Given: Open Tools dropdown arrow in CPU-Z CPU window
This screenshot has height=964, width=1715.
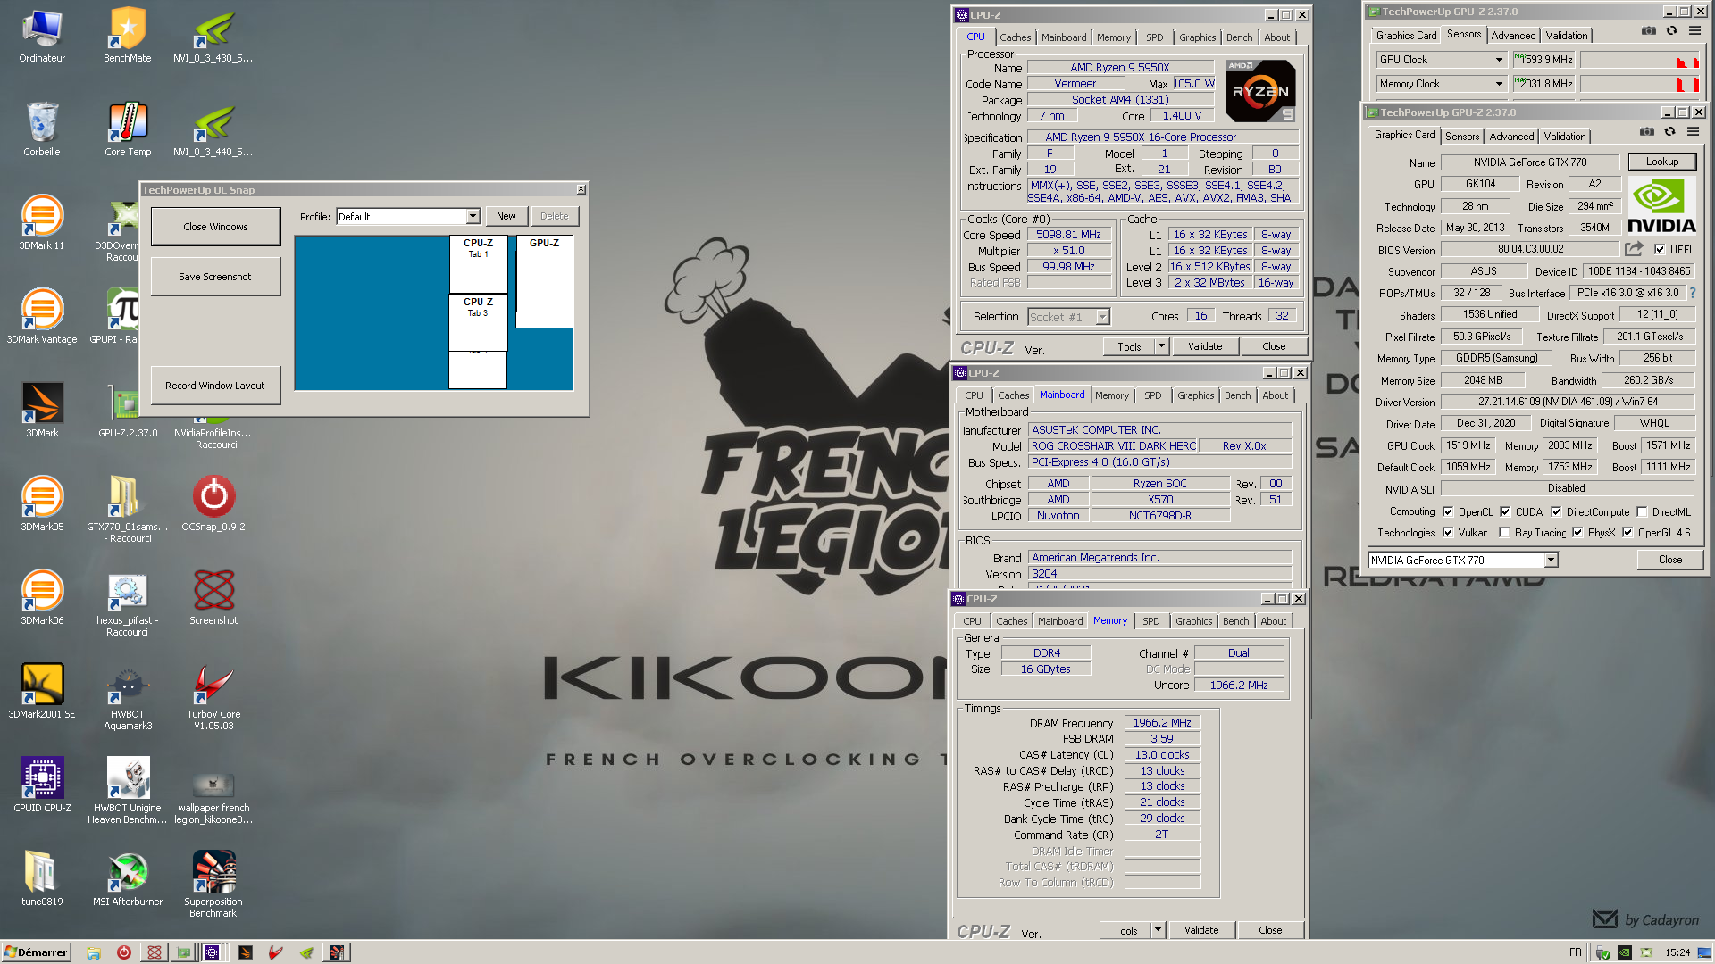Looking at the screenshot, I should 1161,346.
